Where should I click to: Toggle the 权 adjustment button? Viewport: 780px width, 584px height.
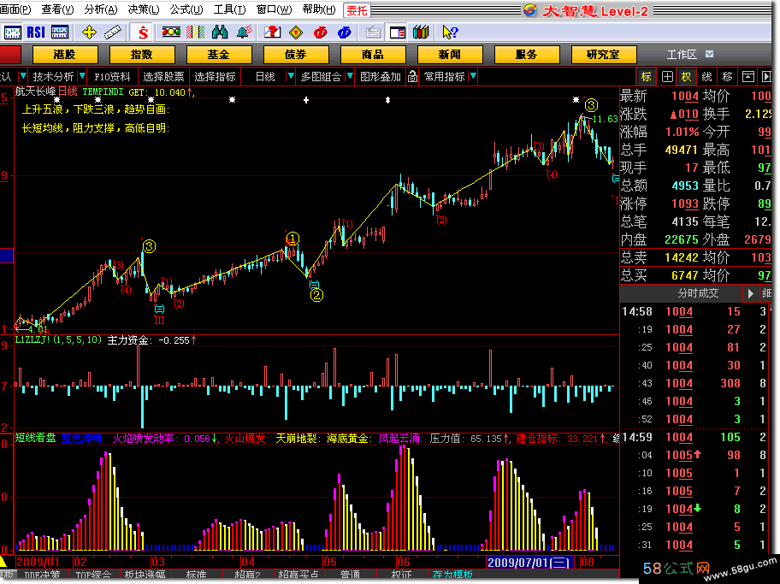pyautogui.click(x=685, y=76)
